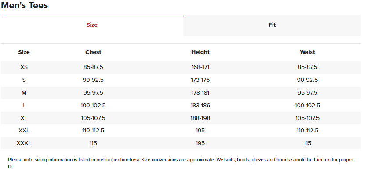
Task: Click the sizing information note text
Action: coord(181,163)
